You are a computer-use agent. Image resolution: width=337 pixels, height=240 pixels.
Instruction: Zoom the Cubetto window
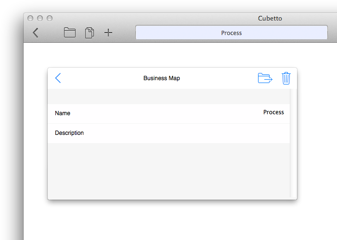[50, 18]
